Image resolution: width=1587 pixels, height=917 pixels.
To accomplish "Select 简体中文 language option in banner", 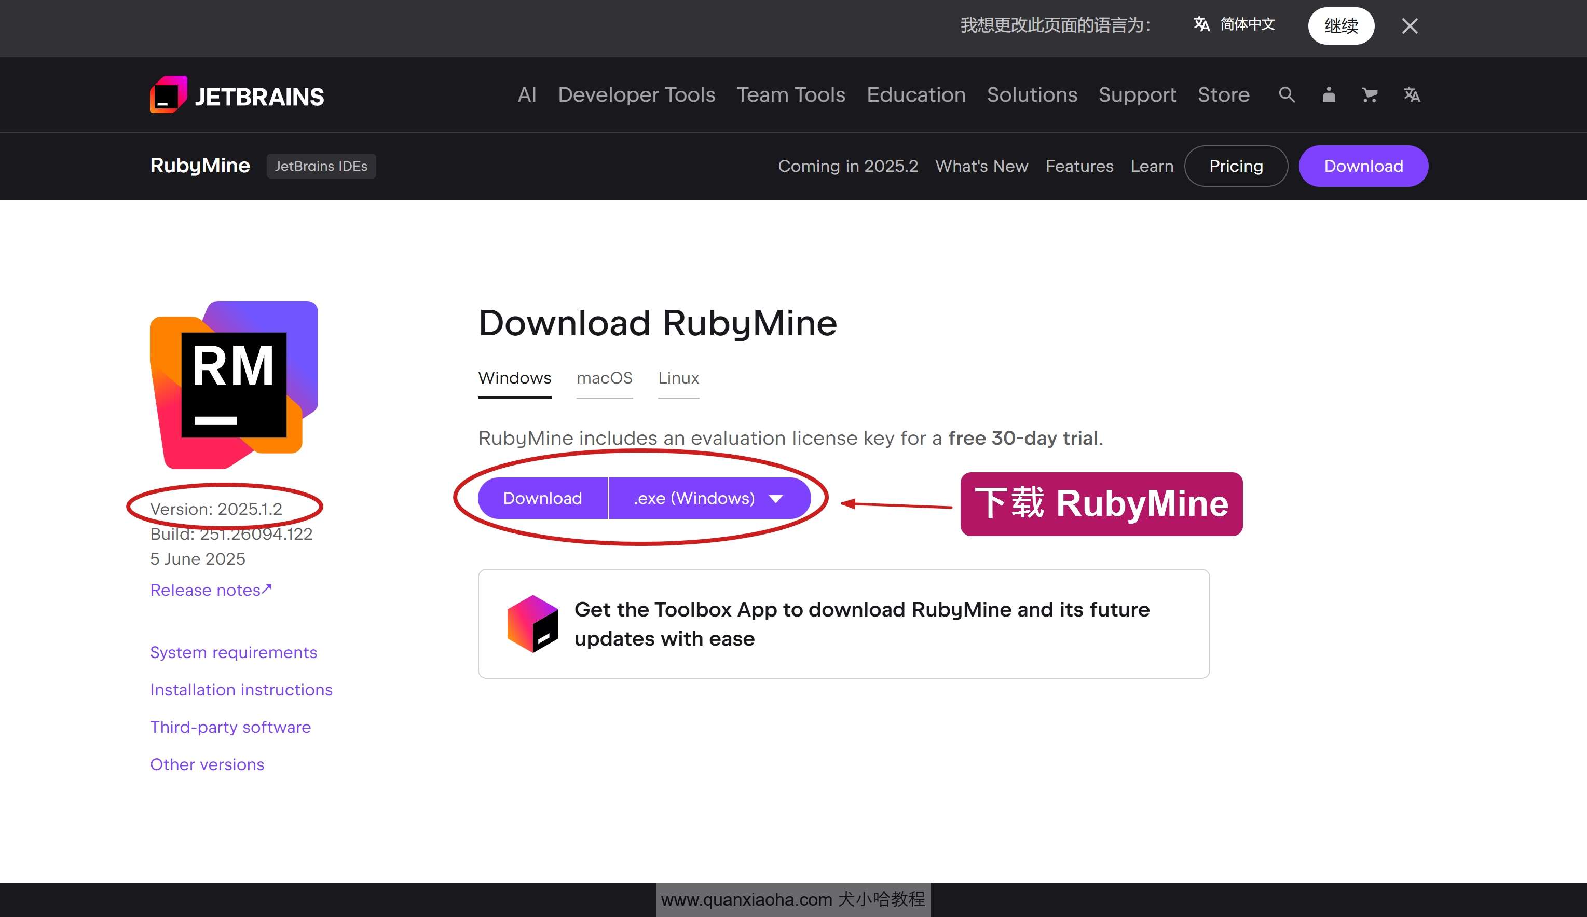I will point(1234,24).
